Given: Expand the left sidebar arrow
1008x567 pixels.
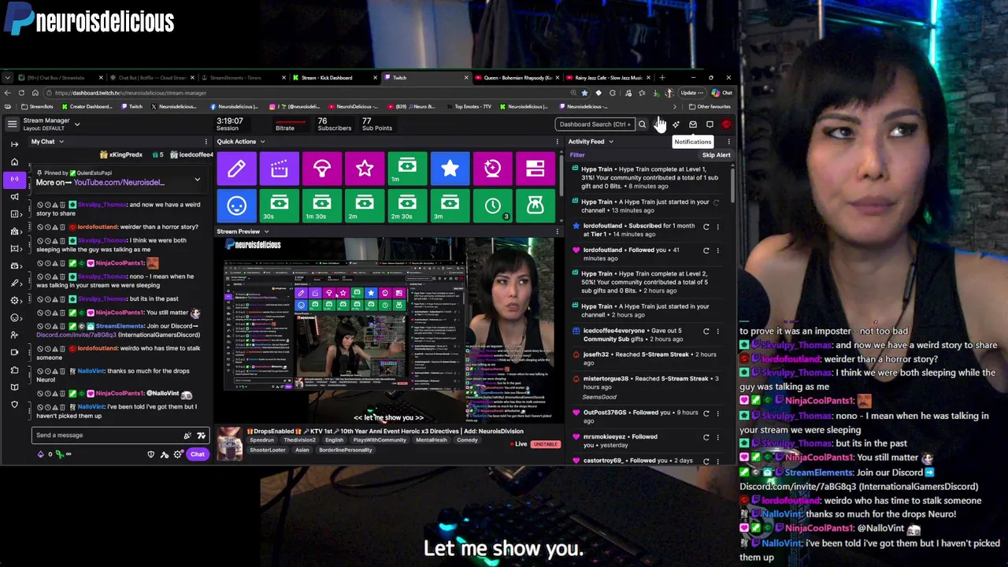Looking at the screenshot, I should [x=14, y=144].
